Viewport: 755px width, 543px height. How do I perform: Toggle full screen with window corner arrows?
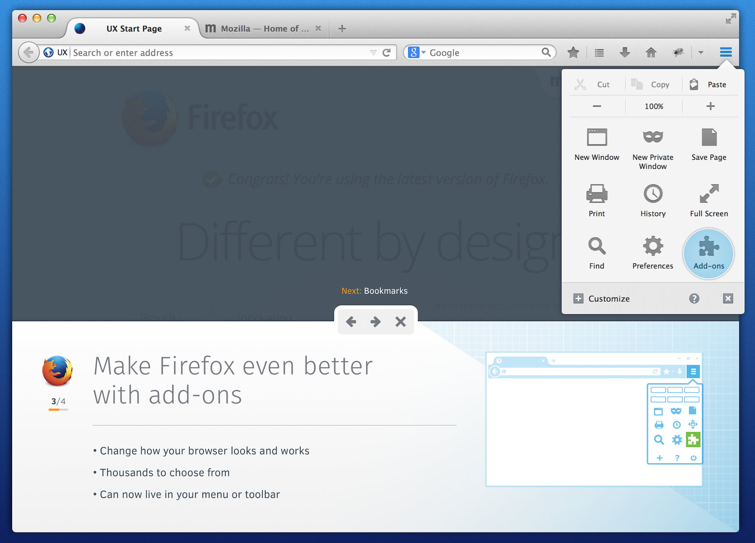coord(730,19)
